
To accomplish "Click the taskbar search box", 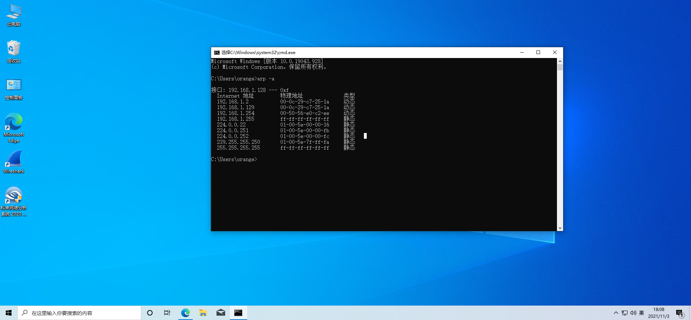I will 79,313.
